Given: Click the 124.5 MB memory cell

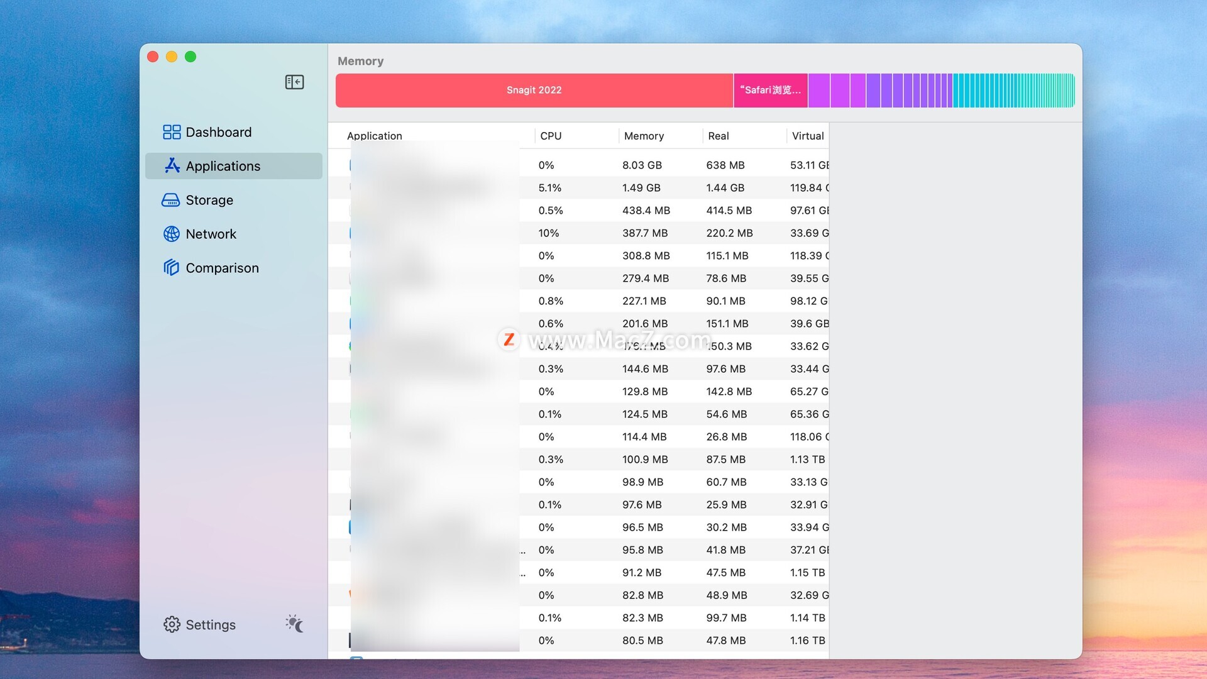Looking at the screenshot, I should [645, 414].
